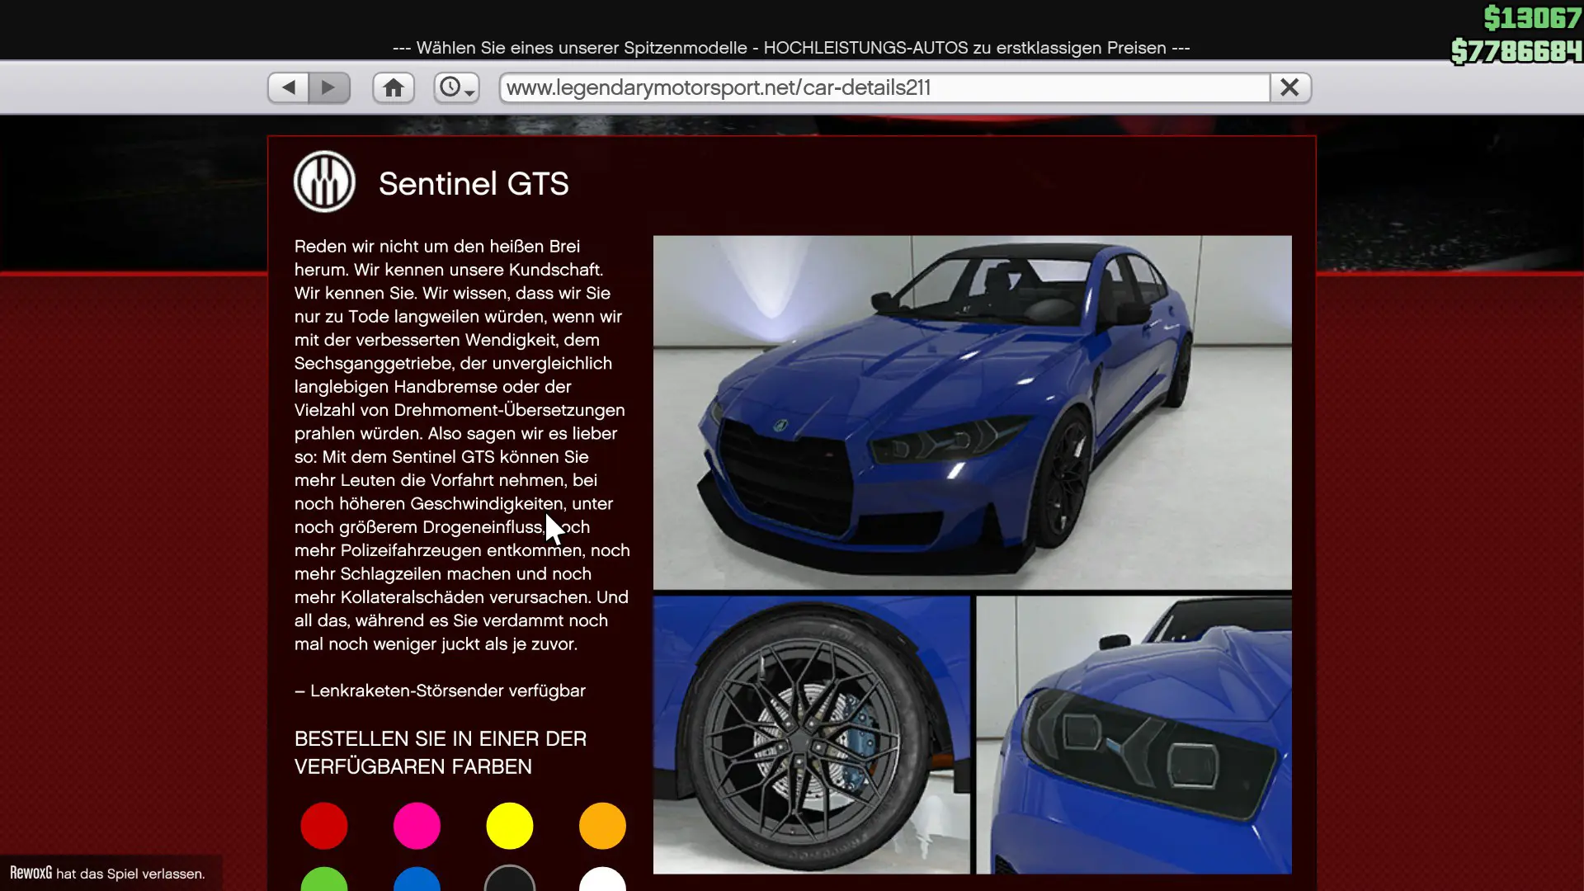
Task: Open the large Sentinel GTS front image
Action: (x=972, y=412)
